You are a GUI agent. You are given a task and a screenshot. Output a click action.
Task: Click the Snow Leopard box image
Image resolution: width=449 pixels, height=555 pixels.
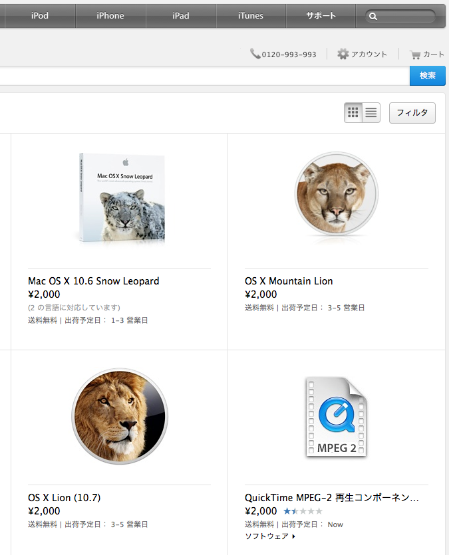(122, 197)
